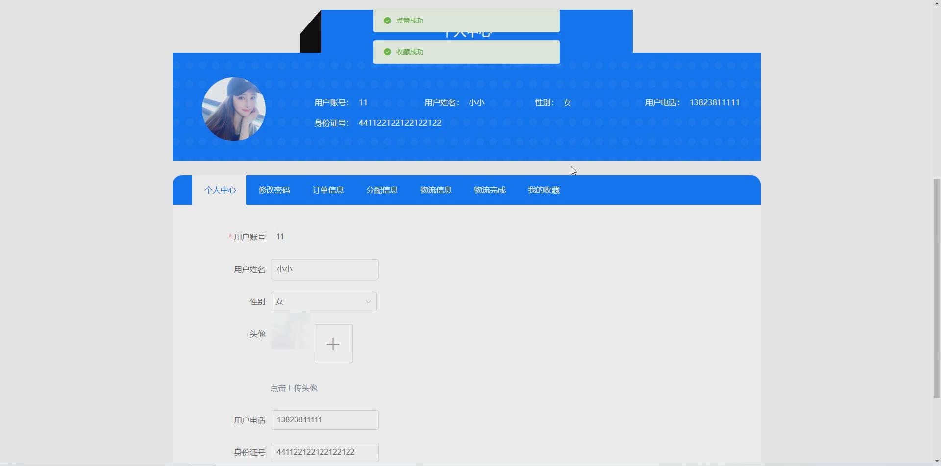Click the plus icon to upload avatar

(333, 343)
